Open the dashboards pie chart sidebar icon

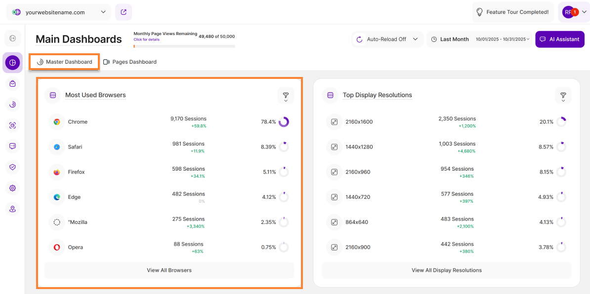tap(13, 63)
